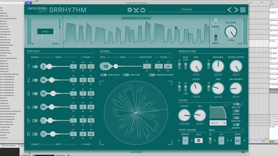Click the Global Depth knob
278x156 pixels.
(x=236, y=66)
